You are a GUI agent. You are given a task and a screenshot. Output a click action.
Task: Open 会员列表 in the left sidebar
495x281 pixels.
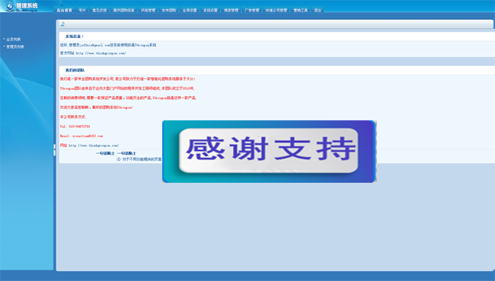coord(13,40)
